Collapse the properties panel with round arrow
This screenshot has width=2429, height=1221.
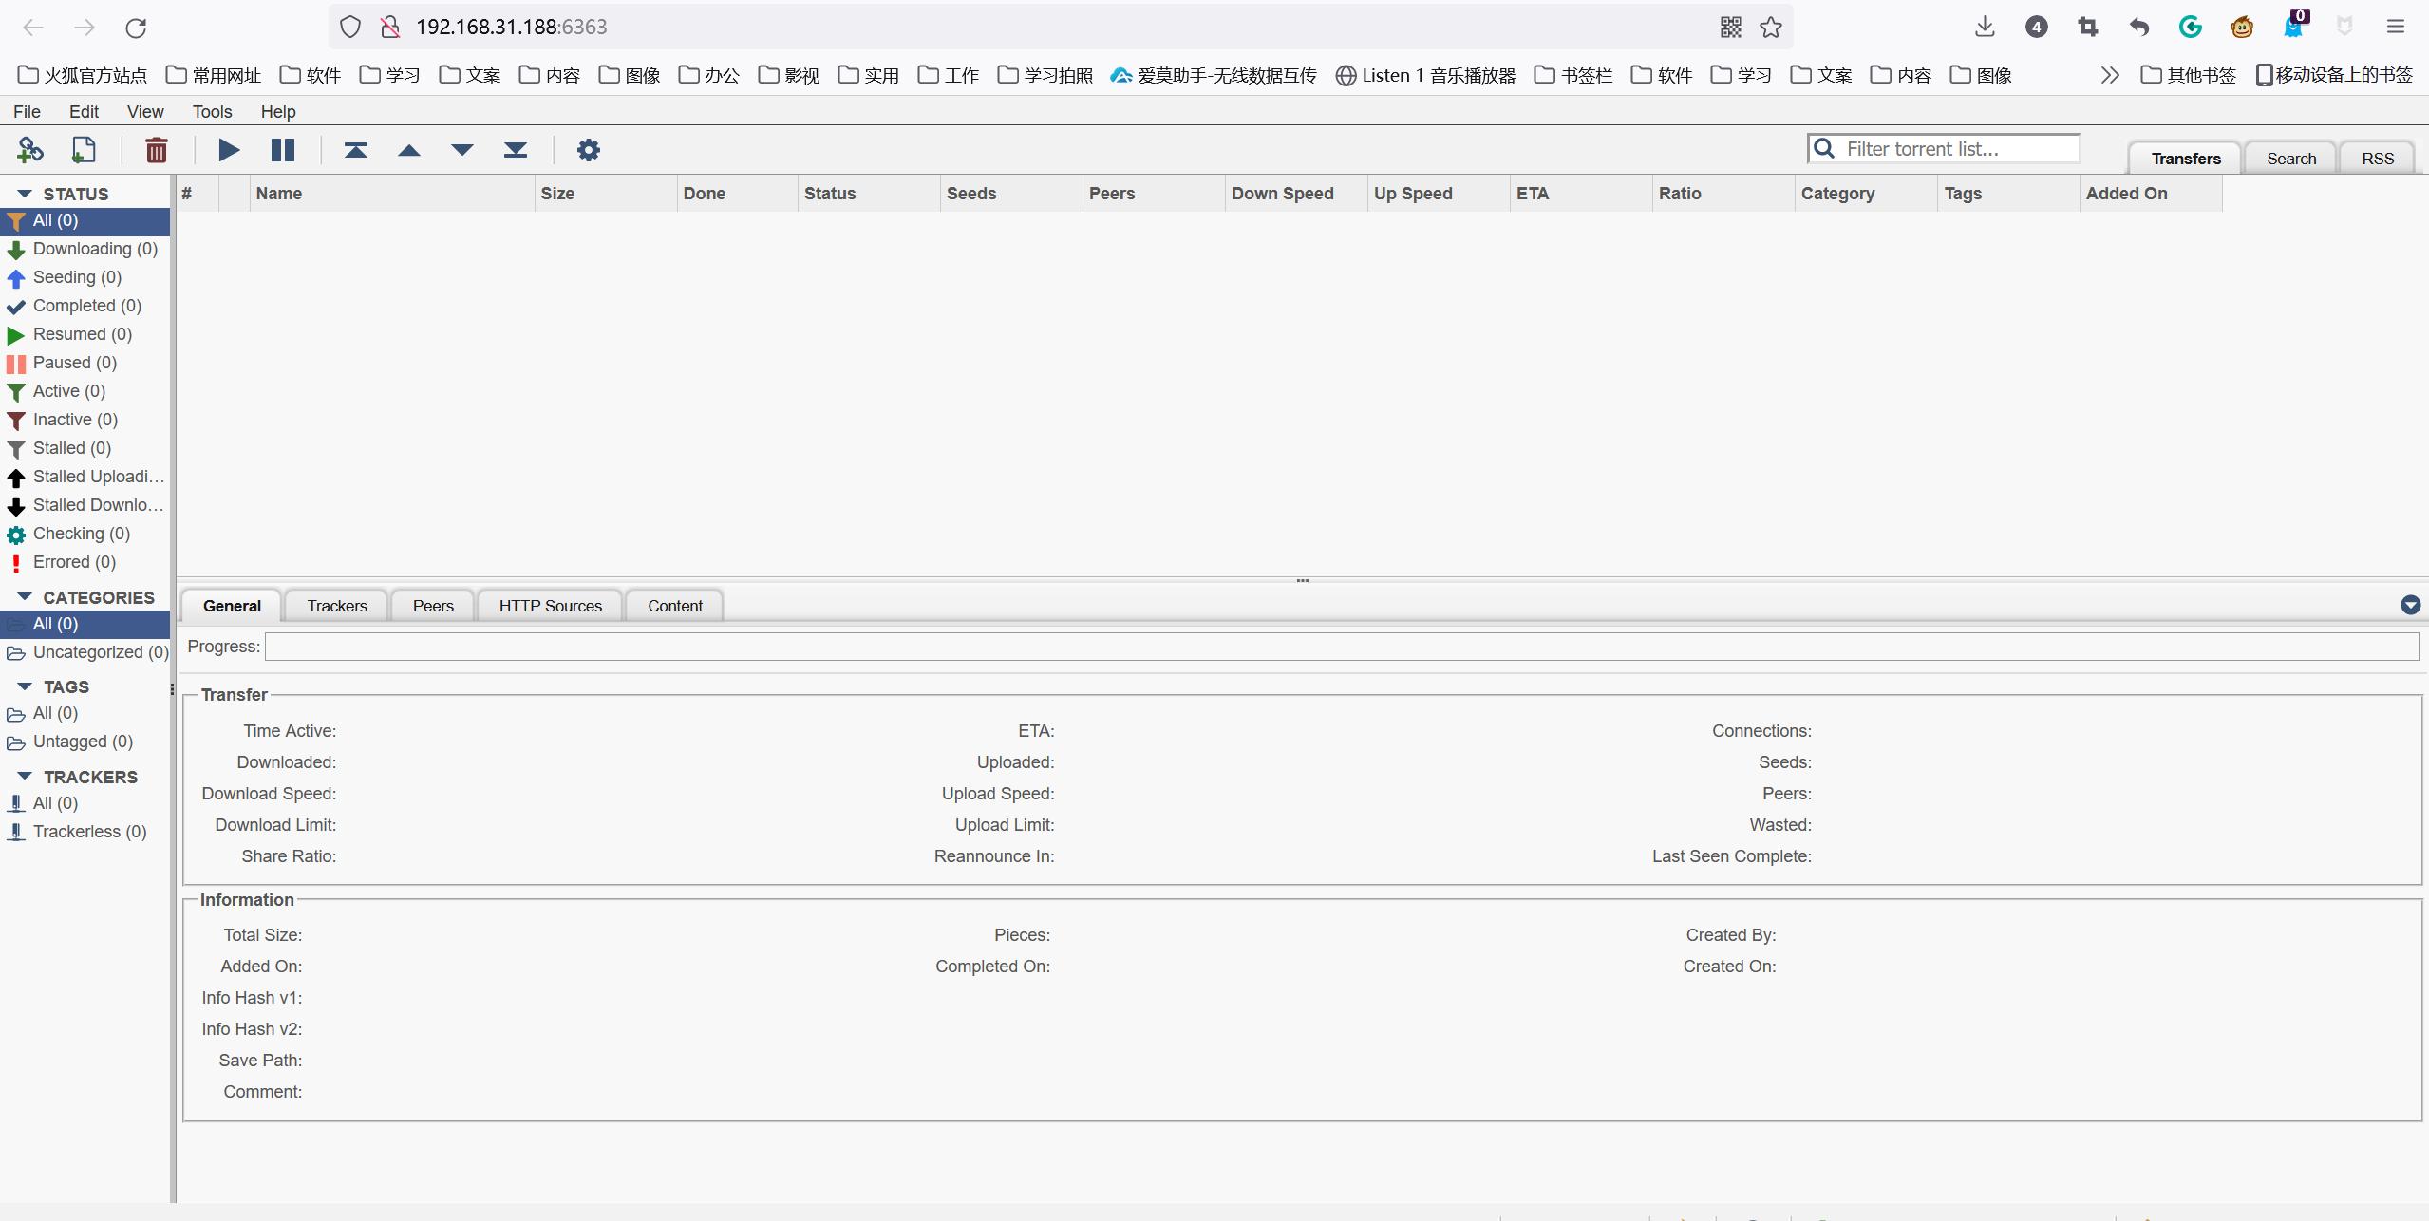(x=2410, y=605)
